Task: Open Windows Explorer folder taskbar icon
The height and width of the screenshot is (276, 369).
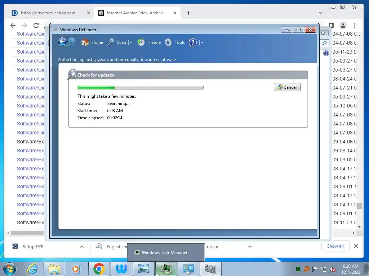Action: [54, 269]
